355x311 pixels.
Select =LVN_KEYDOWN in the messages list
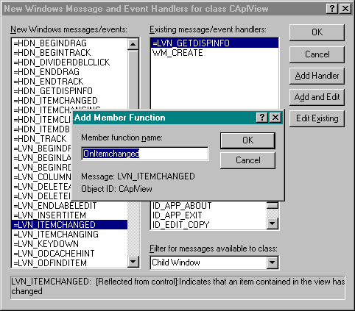[x=69, y=244]
